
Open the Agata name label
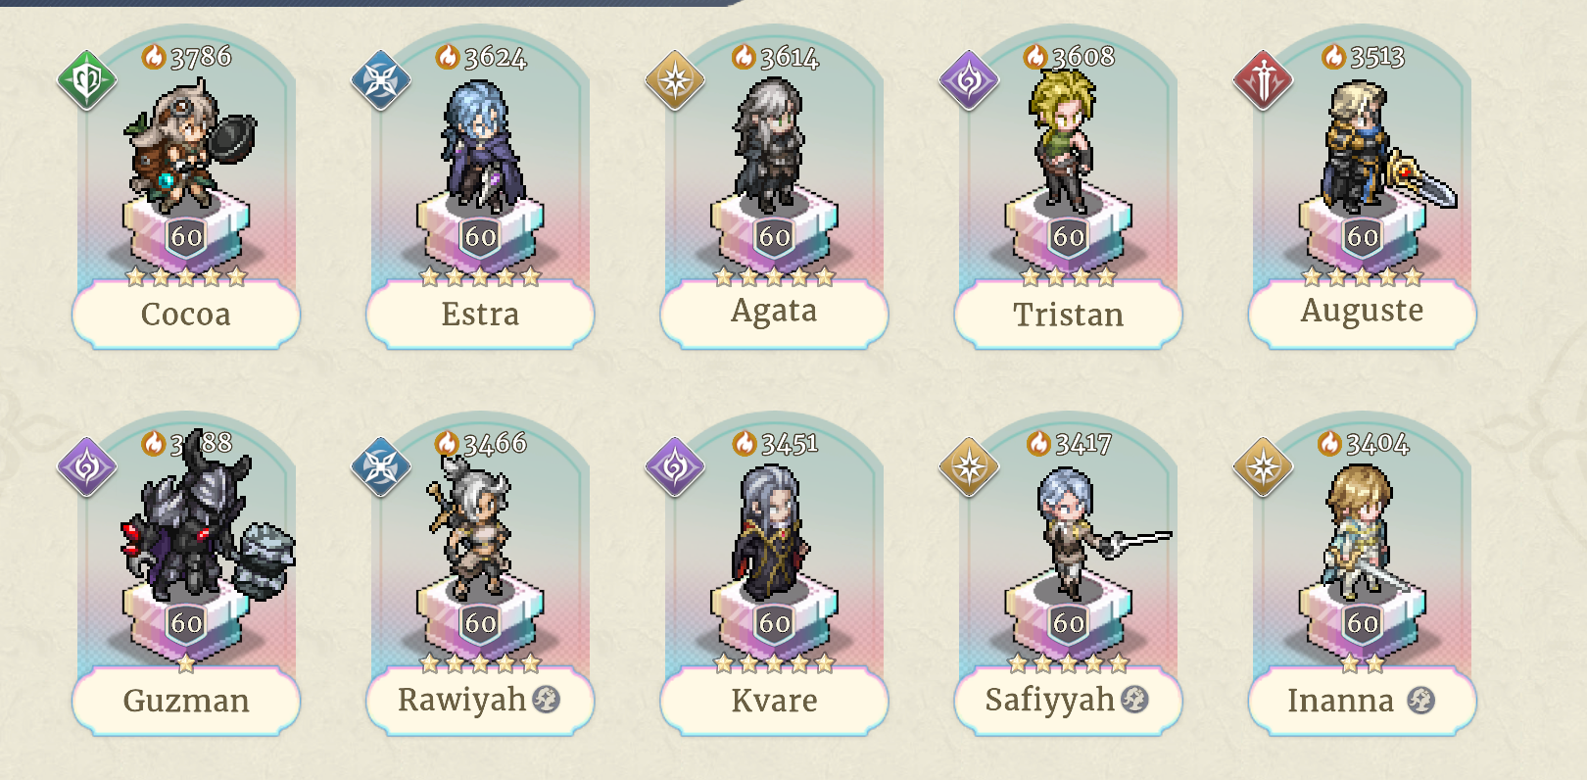pyautogui.click(x=774, y=313)
